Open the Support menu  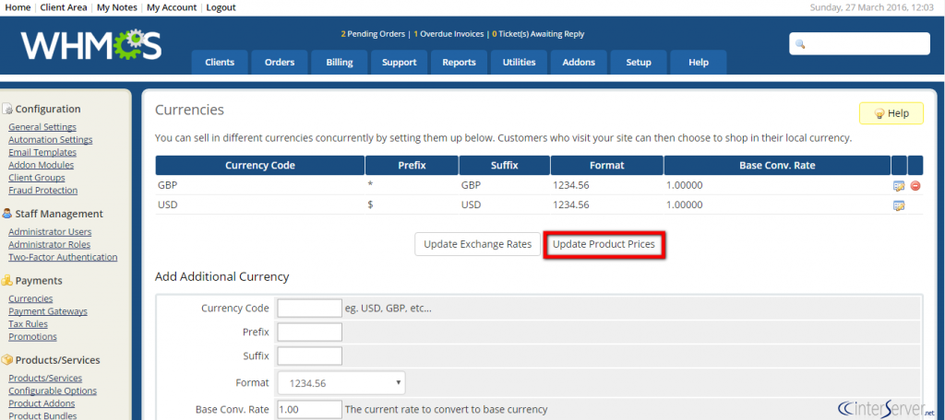(399, 63)
